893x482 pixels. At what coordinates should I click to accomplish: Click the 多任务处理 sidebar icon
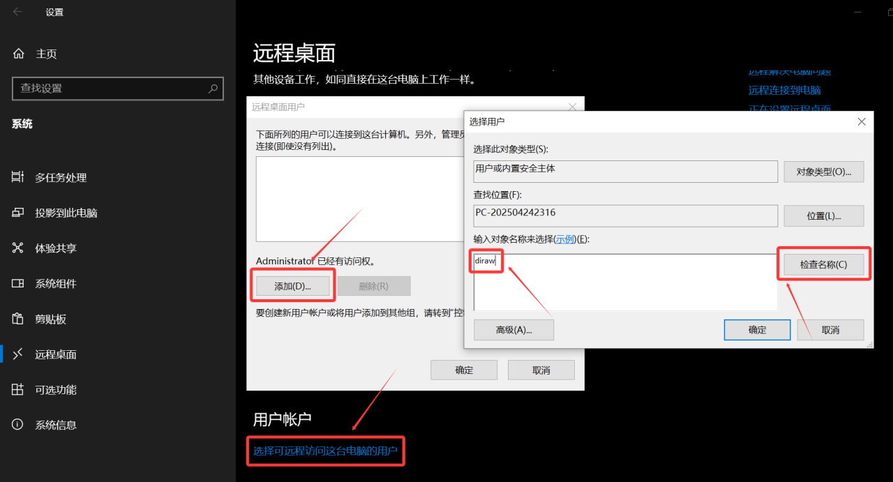(x=18, y=177)
